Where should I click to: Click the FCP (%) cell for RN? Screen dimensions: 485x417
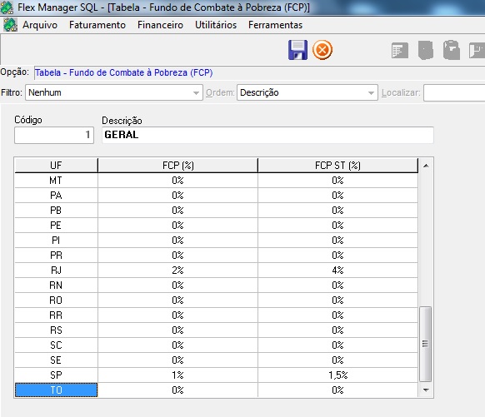[177, 285]
